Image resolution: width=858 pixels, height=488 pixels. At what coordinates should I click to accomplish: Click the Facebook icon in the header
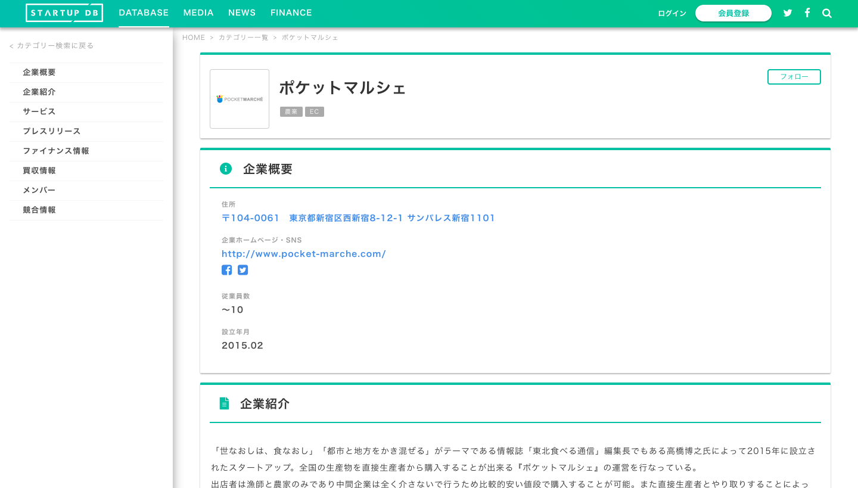[807, 13]
